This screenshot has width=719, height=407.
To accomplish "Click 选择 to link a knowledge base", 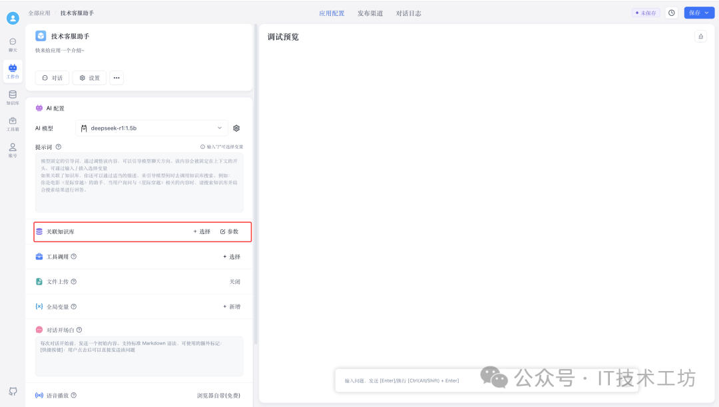I will pos(203,231).
